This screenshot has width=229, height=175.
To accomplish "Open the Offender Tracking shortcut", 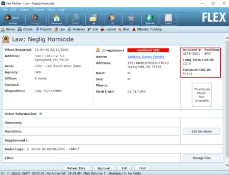I will [147, 29].
